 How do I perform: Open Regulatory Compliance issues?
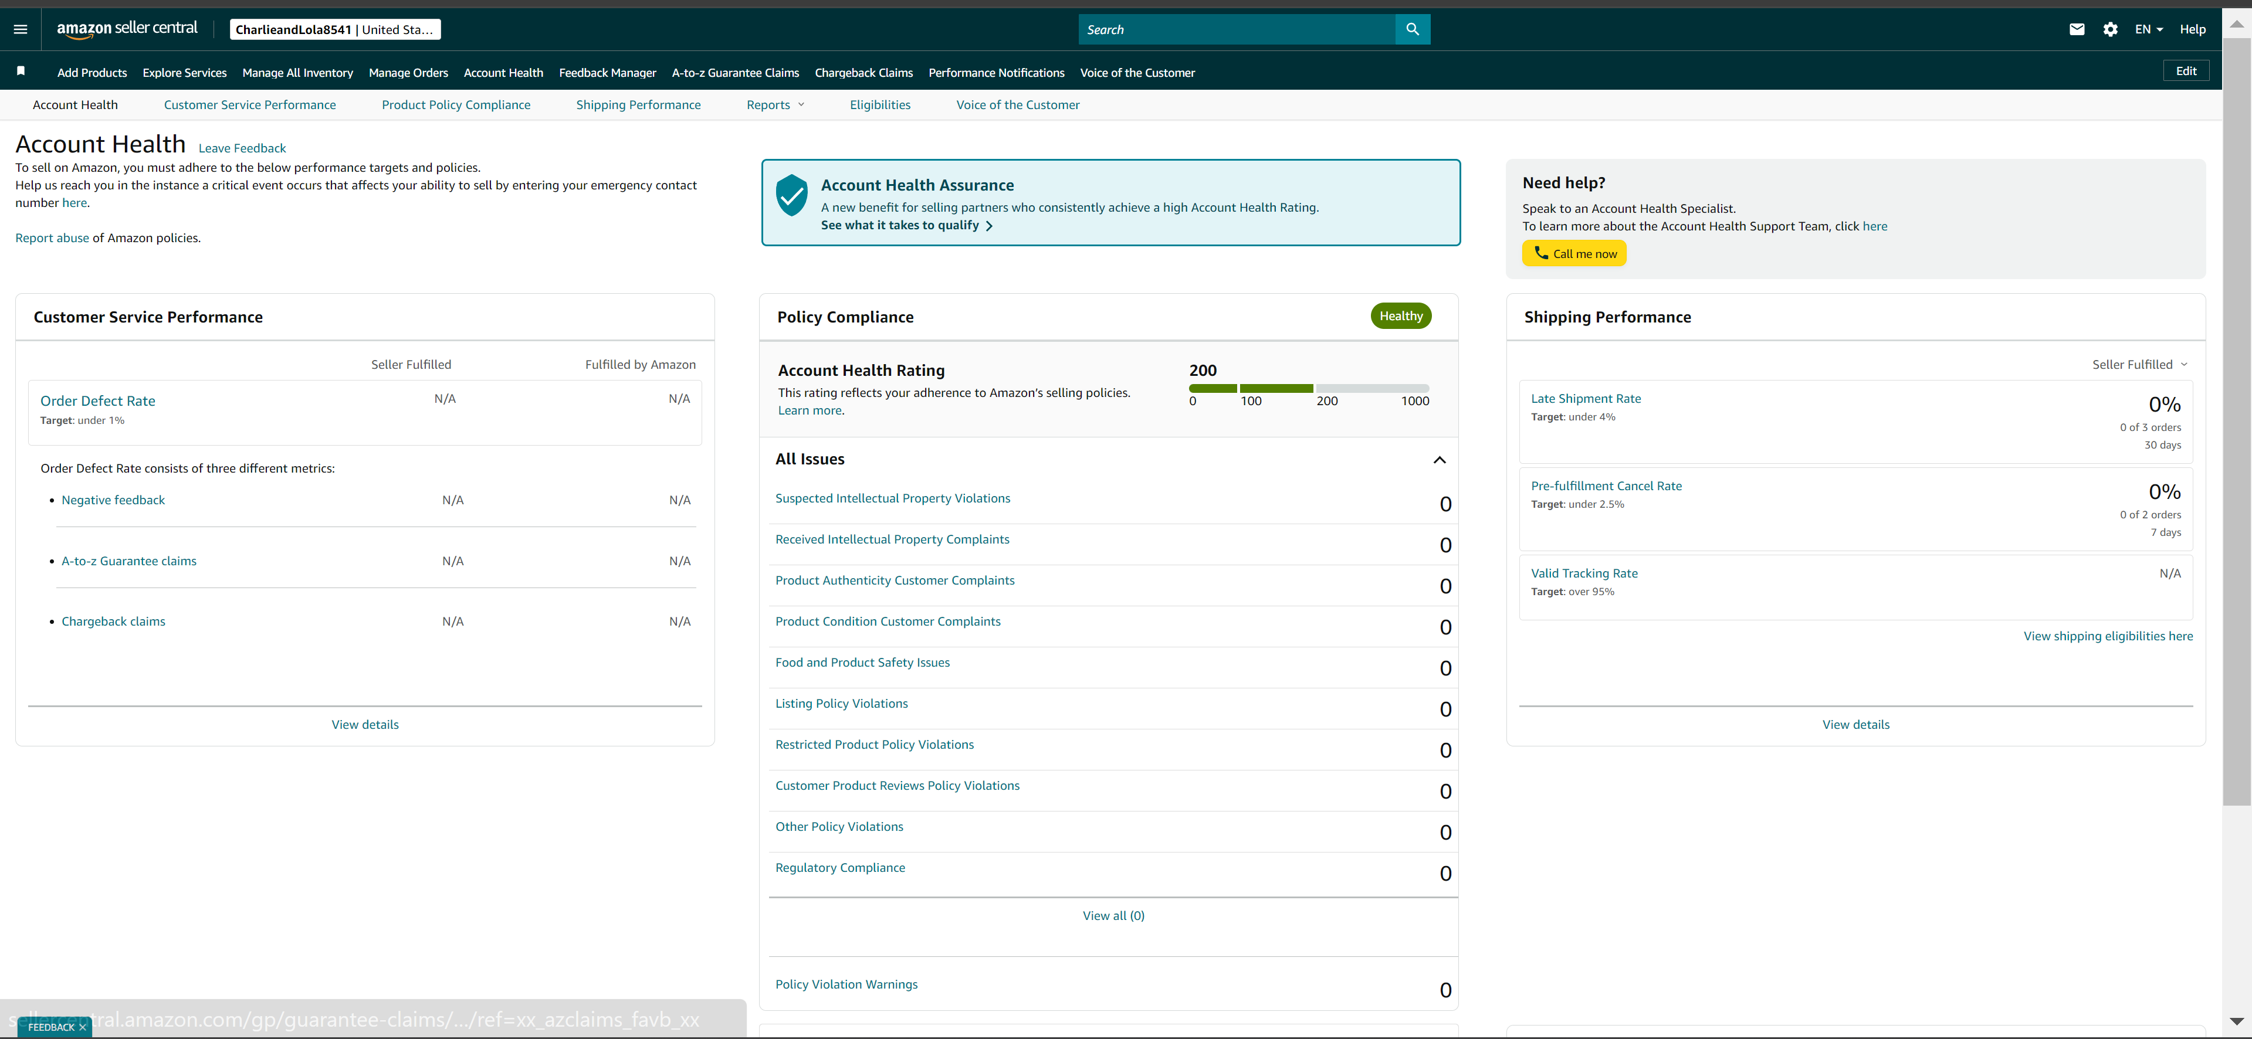tap(840, 868)
